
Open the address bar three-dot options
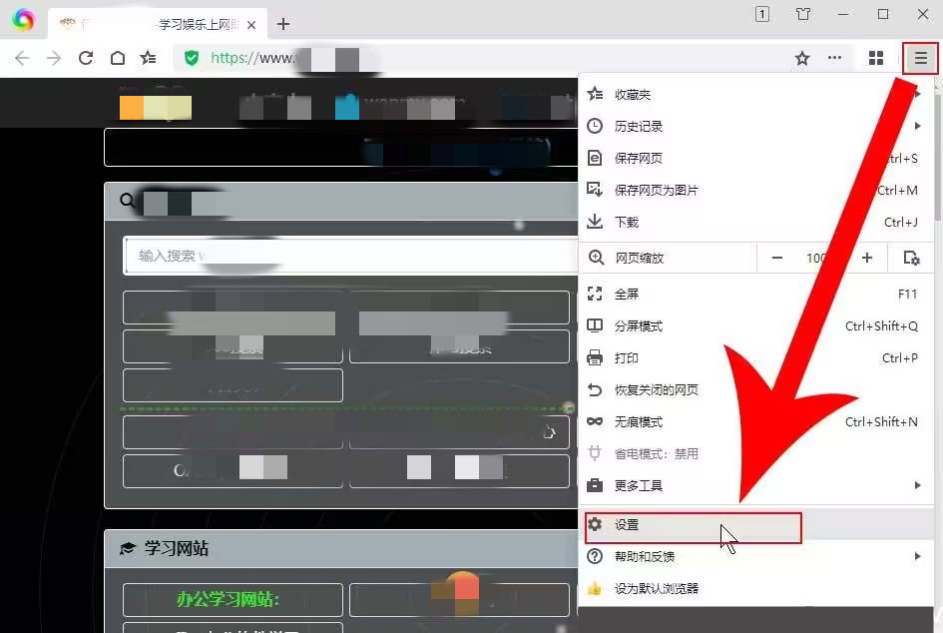(835, 58)
